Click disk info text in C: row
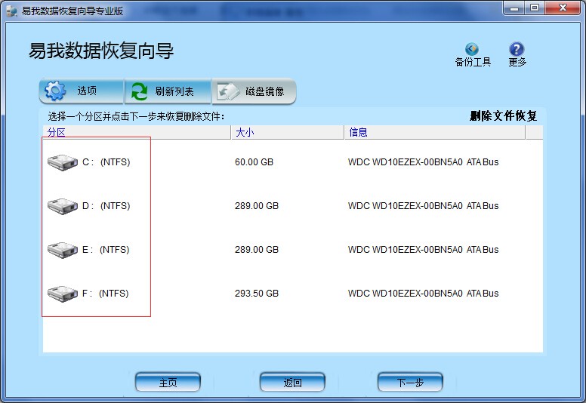 click(423, 162)
